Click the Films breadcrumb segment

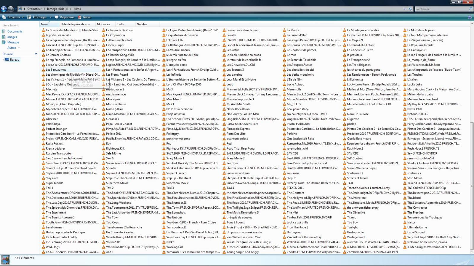pyautogui.click(x=77, y=9)
